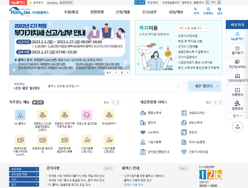Go to next 자주찾는 메뉴 page
This screenshot has width=248, height=188.
pyautogui.click(x=118, y=103)
